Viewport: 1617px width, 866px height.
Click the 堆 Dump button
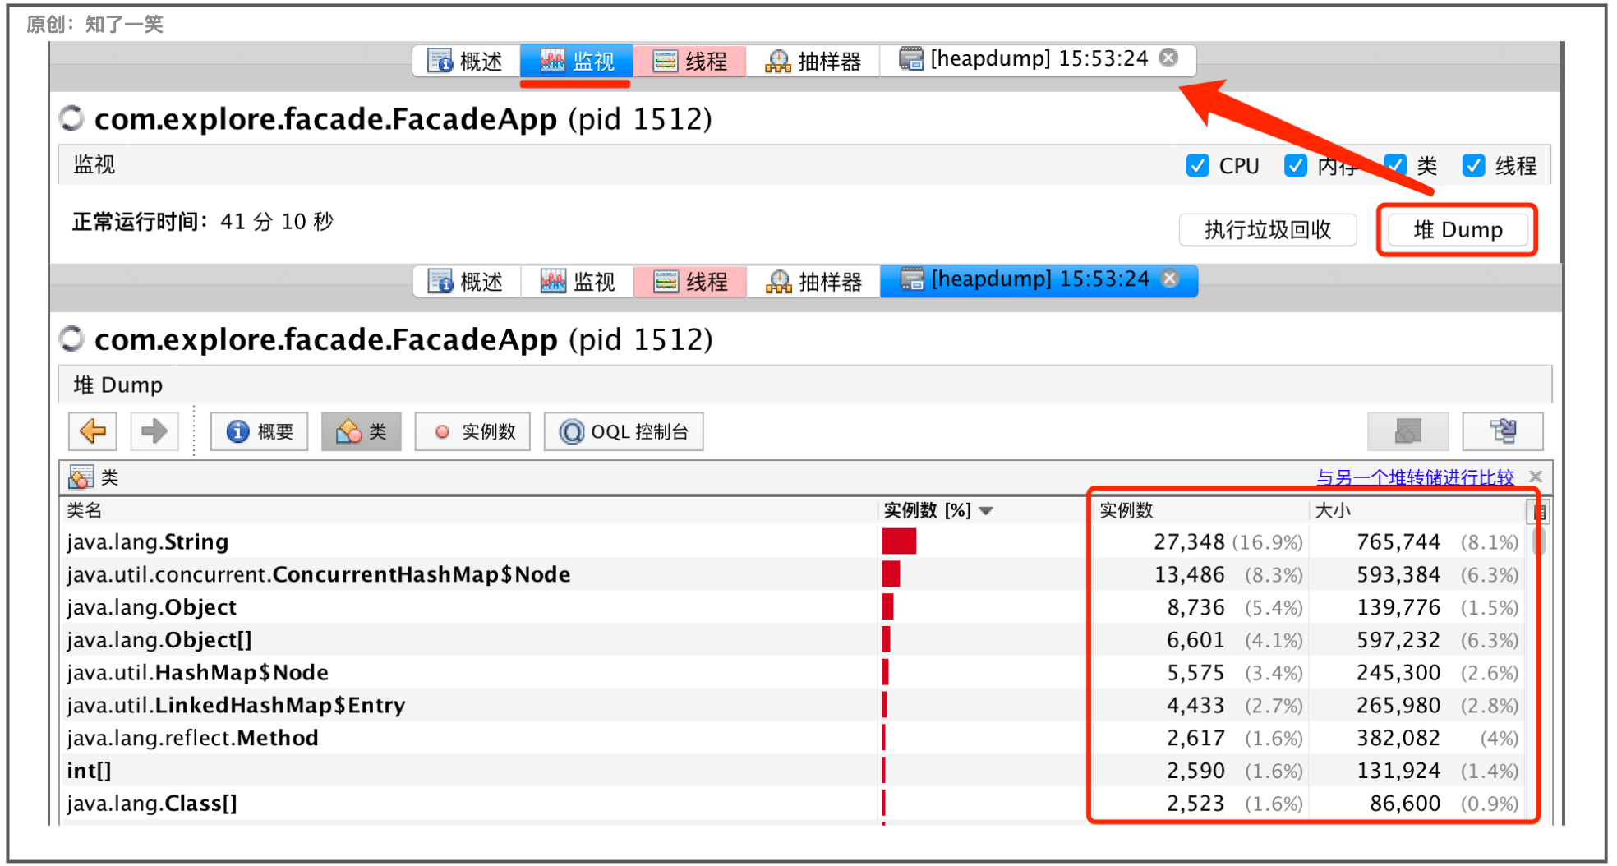(1458, 230)
